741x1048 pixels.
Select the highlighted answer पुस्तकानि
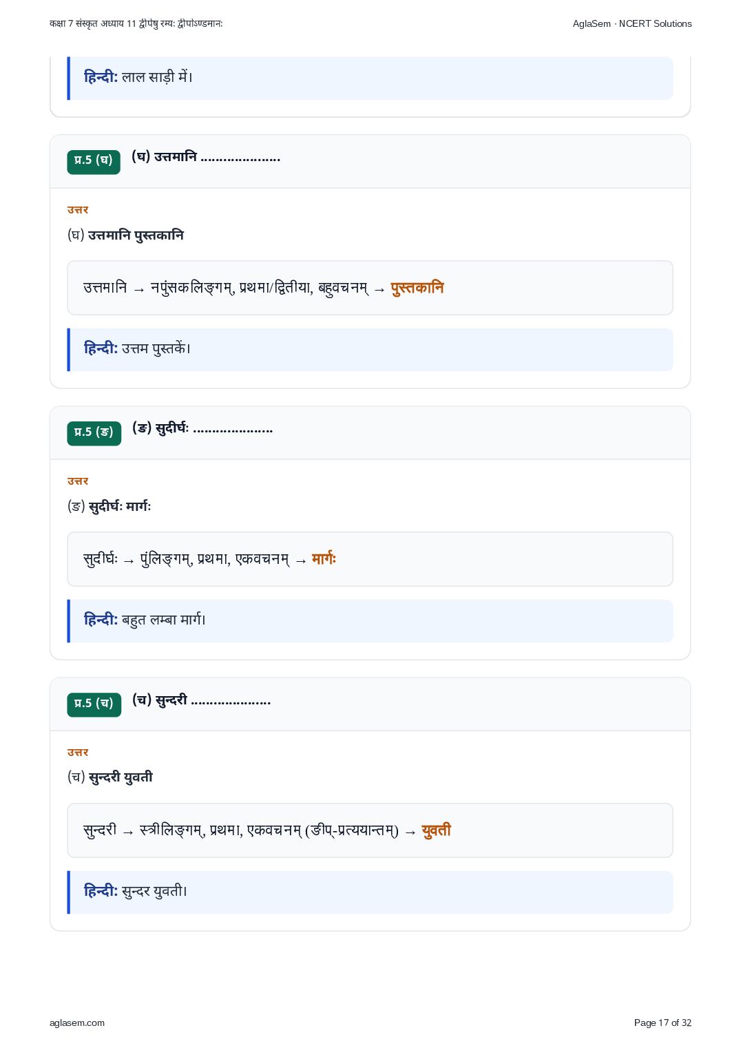click(x=417, y=288)
